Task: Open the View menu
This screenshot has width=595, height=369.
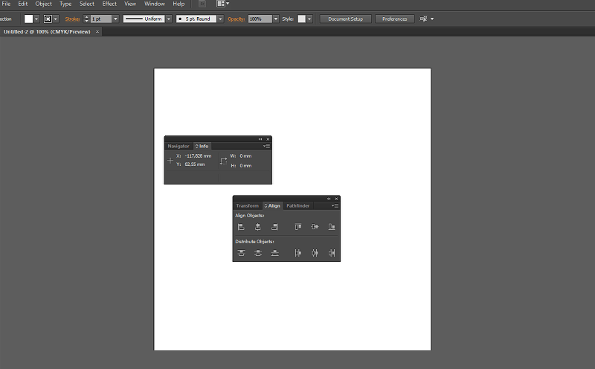Action: [x=130, y=4]
